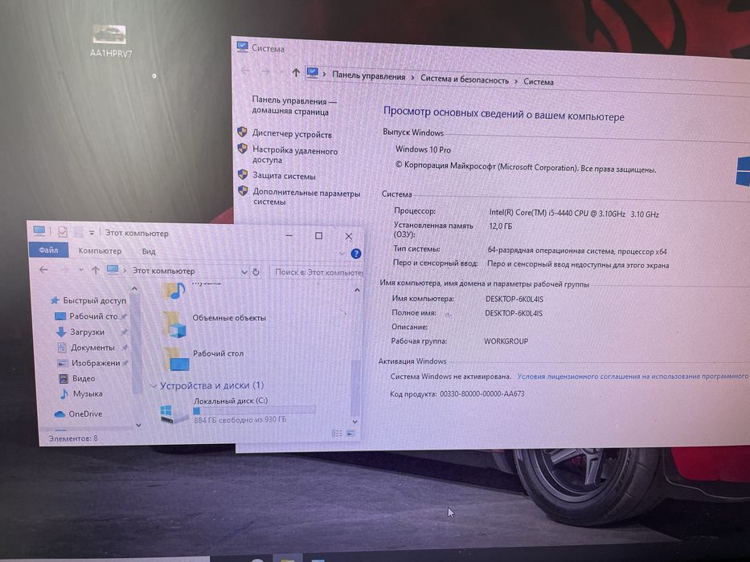Click Система и безопасность breadcrumb
The width and height of the screenshot is (750, 562).
click(x=465, y=79)
